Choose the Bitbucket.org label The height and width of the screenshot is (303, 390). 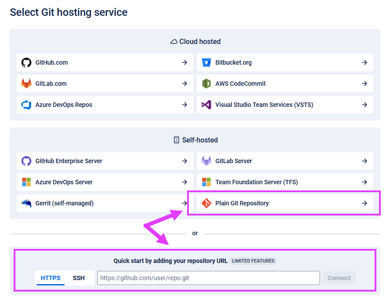click(x=233, y=62)
